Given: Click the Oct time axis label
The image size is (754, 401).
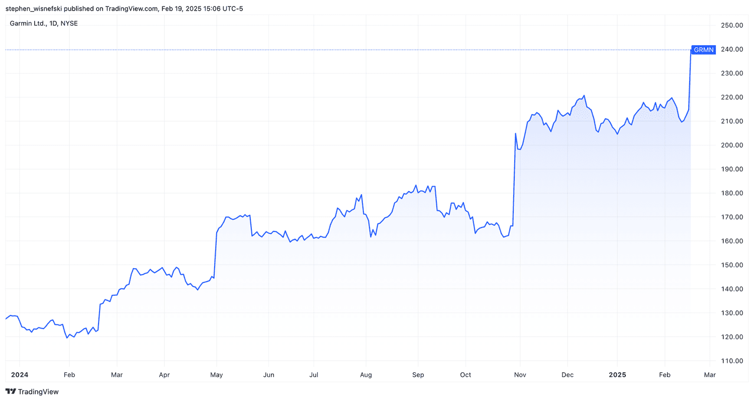Looking at the screenshot, I should tap(465, 375).
